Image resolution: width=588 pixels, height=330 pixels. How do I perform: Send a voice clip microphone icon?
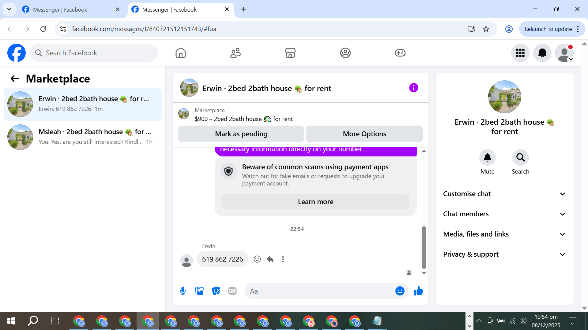tap(183, 291)
